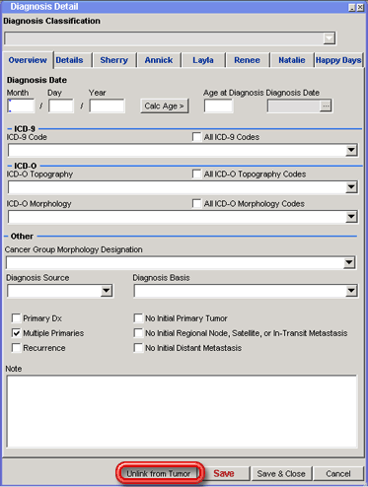This screenshot has width=368, height=487.
Task: Uncheck Multiple Primaries checkbox
Action: pyautogui.click(x=16, y=333)
